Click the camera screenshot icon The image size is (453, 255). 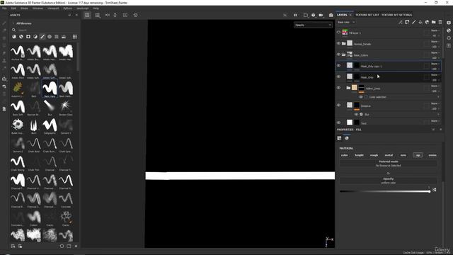pyautogui.click(x=331, y=15)
